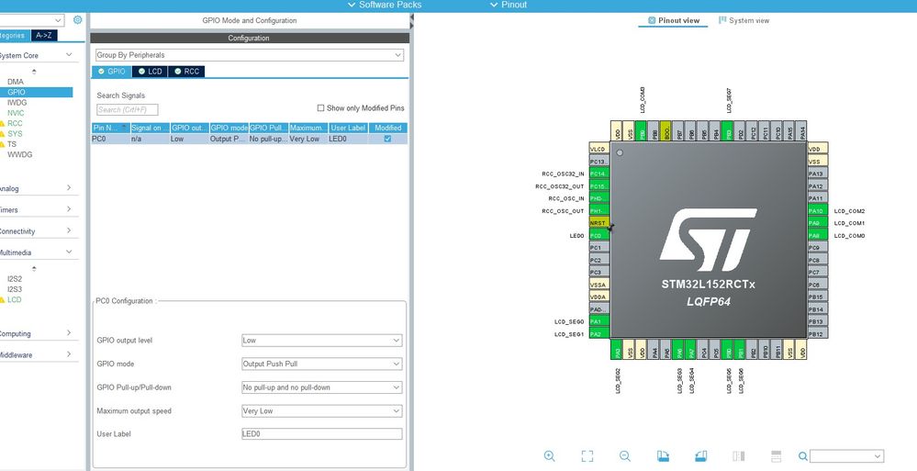Open the Maximum output speed dropdown
The image size is (917, 471).
pos(321,410)
